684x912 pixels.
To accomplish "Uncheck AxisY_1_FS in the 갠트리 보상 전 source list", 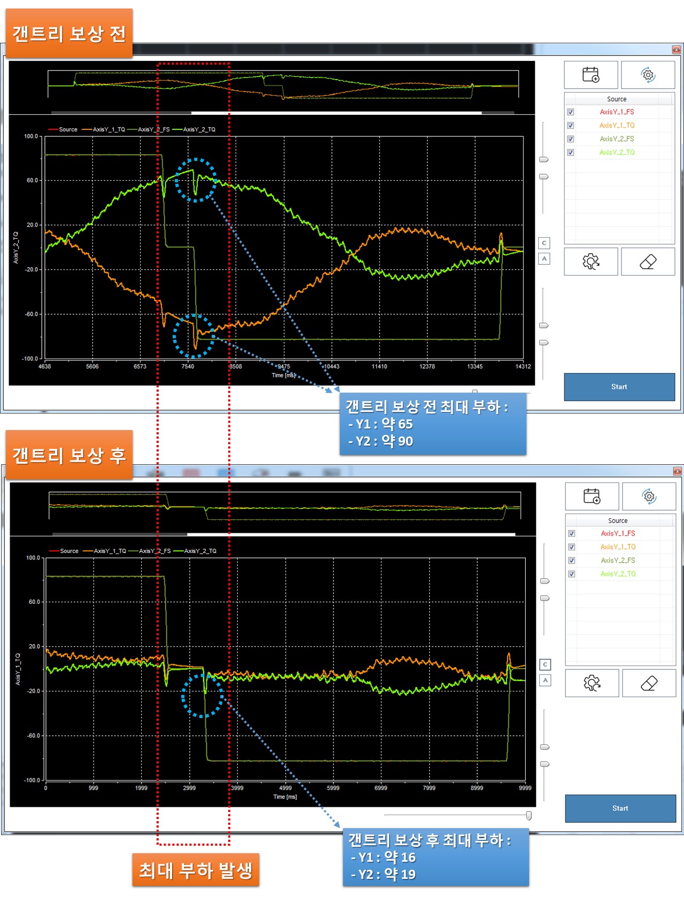I will 571,112.
